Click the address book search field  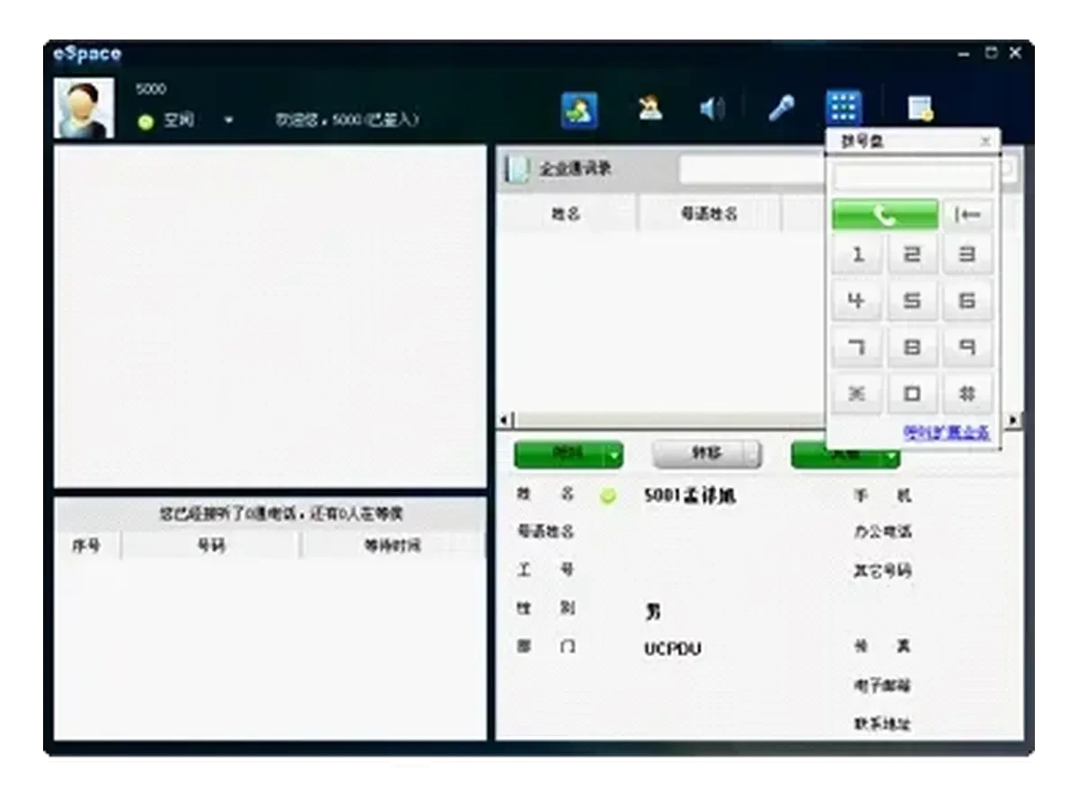751,169
